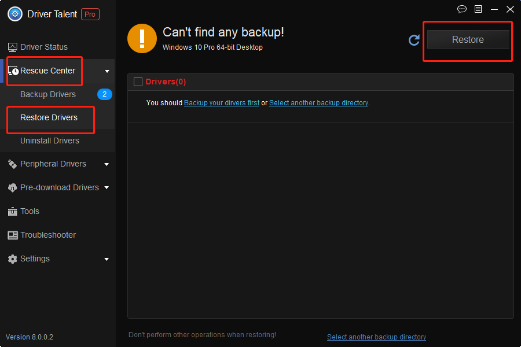Screen dimensions: 521x347
Task: Click the Settings gear icon
Action: 13,259
